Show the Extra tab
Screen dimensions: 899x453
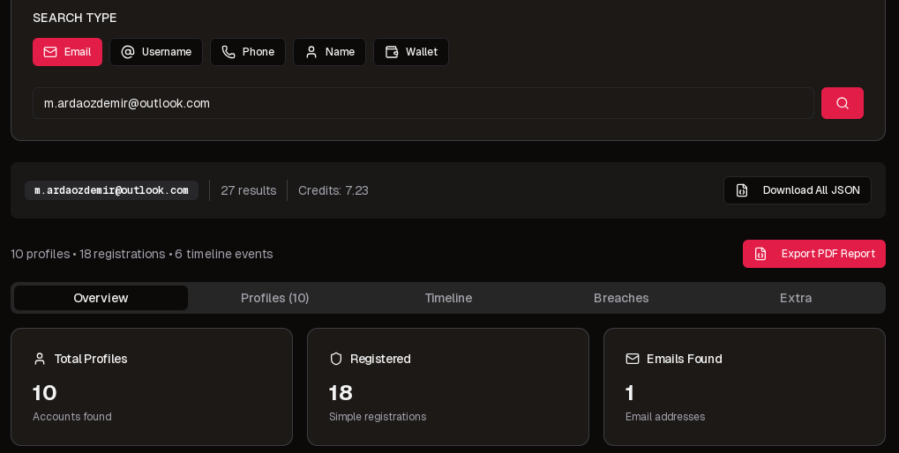(795, 298)
